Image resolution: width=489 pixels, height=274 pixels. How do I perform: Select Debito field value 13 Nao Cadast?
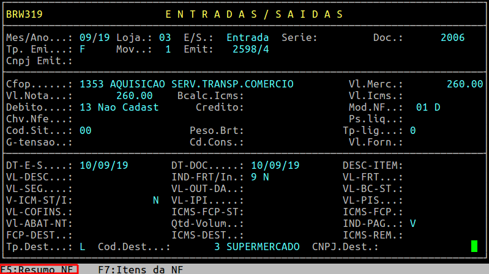coord(119,107)
